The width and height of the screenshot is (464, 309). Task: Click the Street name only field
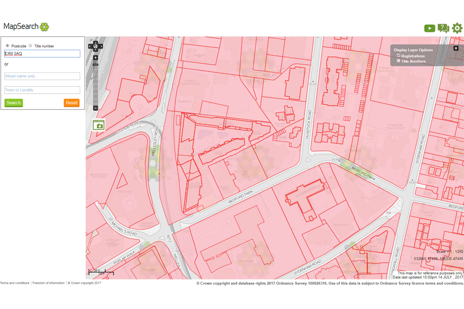click(x=42, y=76)
